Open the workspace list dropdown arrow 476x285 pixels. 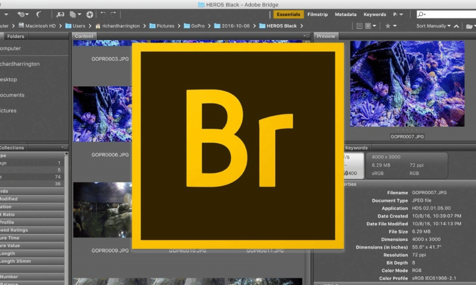click(401, 14)
